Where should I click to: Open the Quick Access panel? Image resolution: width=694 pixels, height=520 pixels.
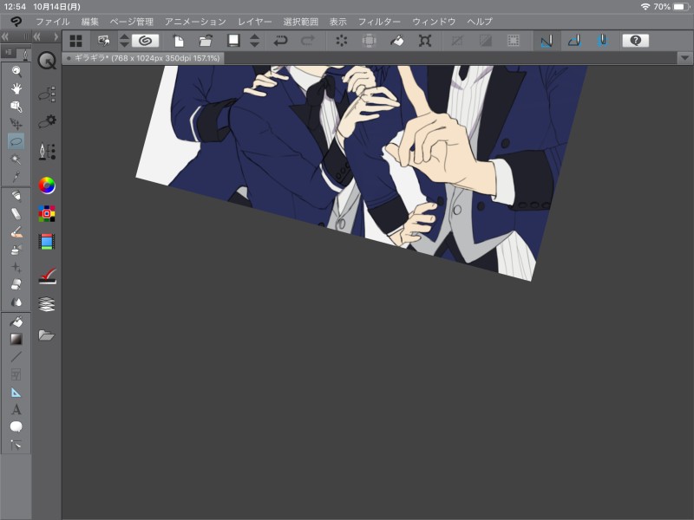point(47,61)
